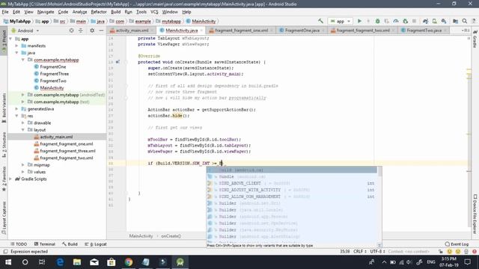
Task: Toggle the Structure tool window
Action: [4, 144]
